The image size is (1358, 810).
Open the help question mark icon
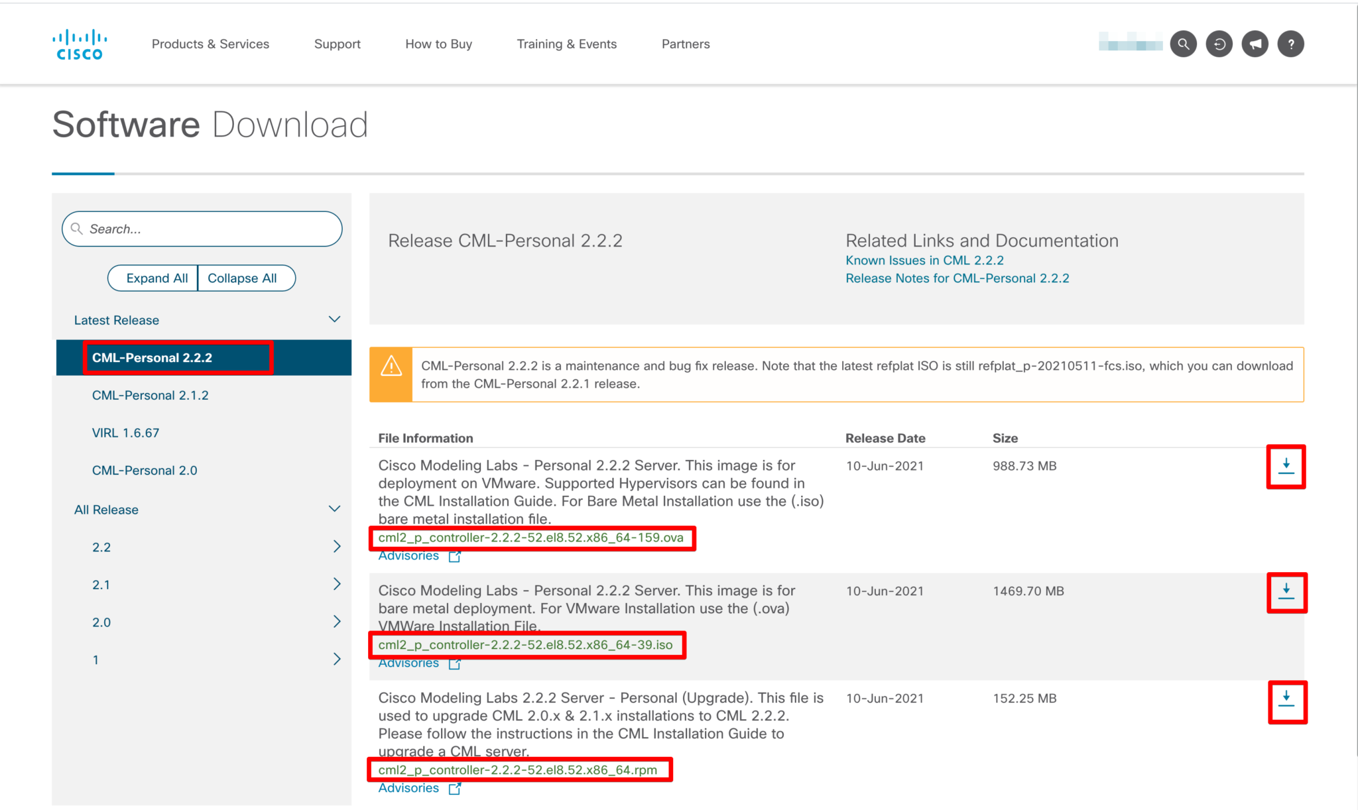(x=1290, y=44)
